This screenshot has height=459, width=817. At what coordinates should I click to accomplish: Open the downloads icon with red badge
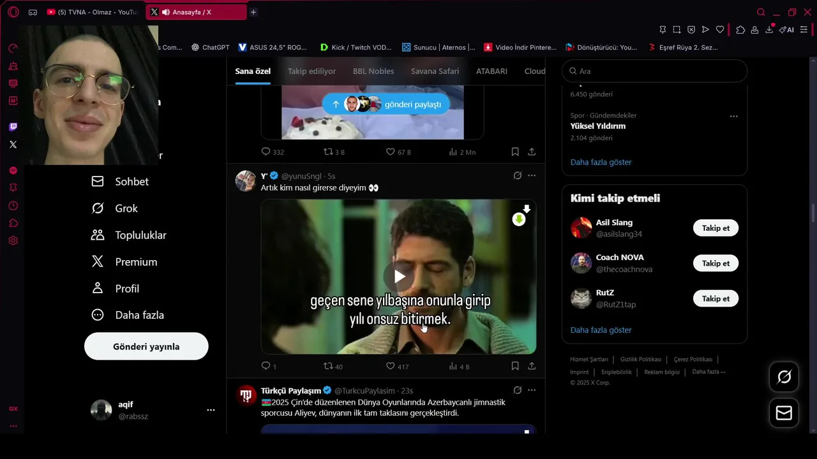pyautogui.click(x=770, y=29)
